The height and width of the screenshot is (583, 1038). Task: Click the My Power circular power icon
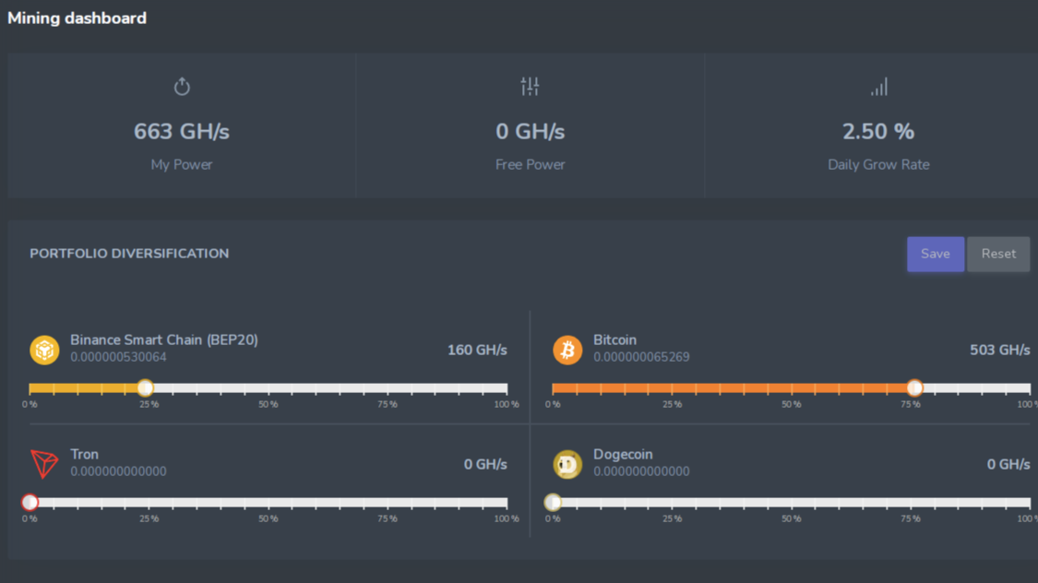[x=182, y=86]
